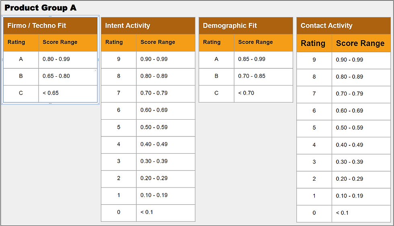
Task: Click 0.10 - 0.19 in Intent Activity table
Action: pos(166,196)
